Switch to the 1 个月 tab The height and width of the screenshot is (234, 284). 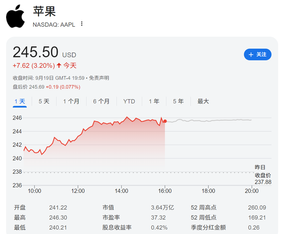click(x=71, y=101)
